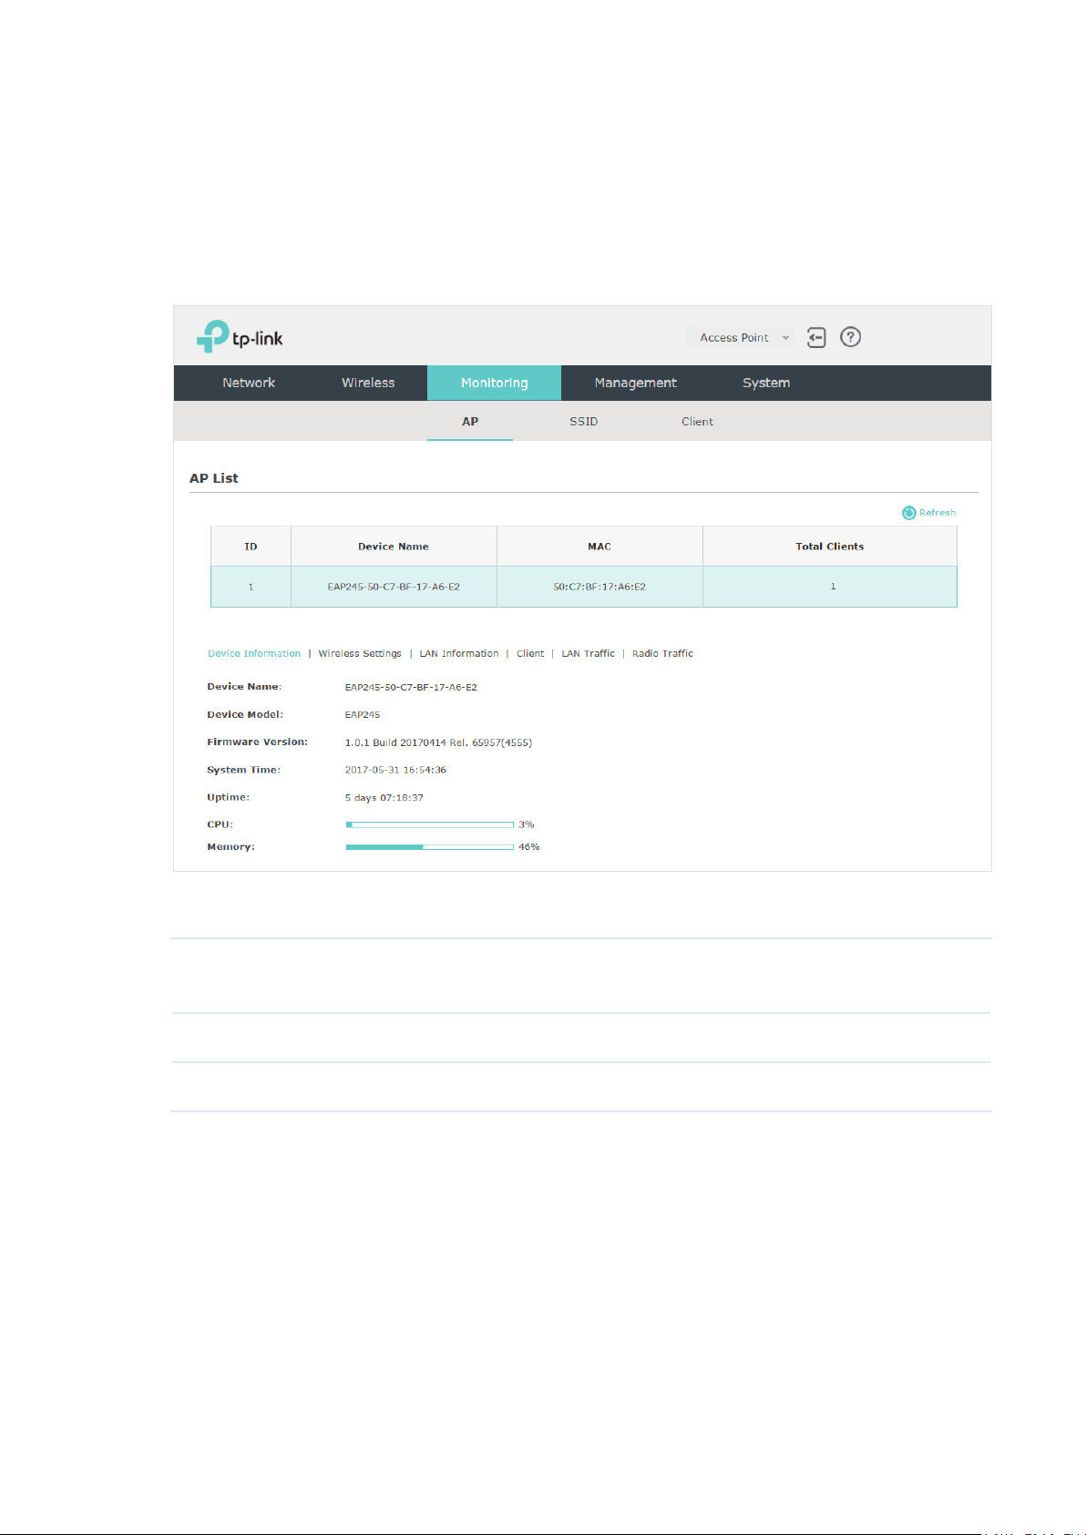Select table cell EAP245-50-C7-BF-17-A6-E2

tap(394, 587)
